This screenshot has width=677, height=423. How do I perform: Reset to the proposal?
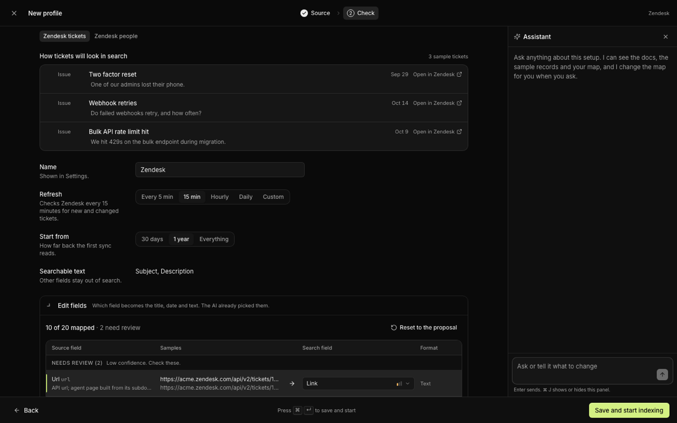click(424, 328)
